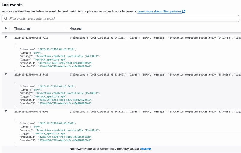Select timestamp cell 2025-12-31T10:01:26.721Z

point(31,38)
